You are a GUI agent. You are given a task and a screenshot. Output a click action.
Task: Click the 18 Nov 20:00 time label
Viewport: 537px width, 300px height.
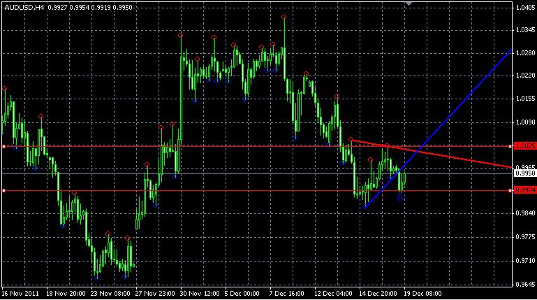pyautogui.click(x=66, y=294)
